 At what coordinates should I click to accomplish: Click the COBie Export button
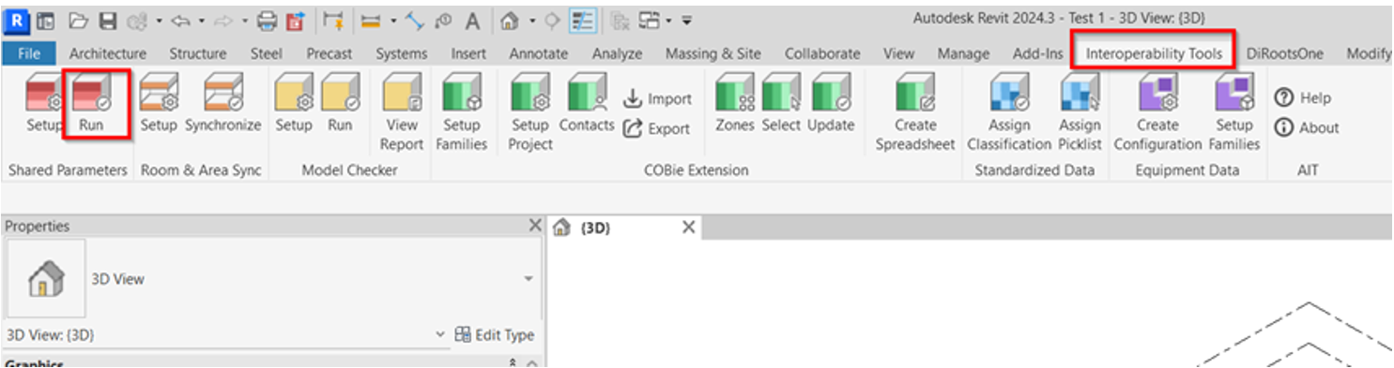pyautogui.click(x=657, y=129)
